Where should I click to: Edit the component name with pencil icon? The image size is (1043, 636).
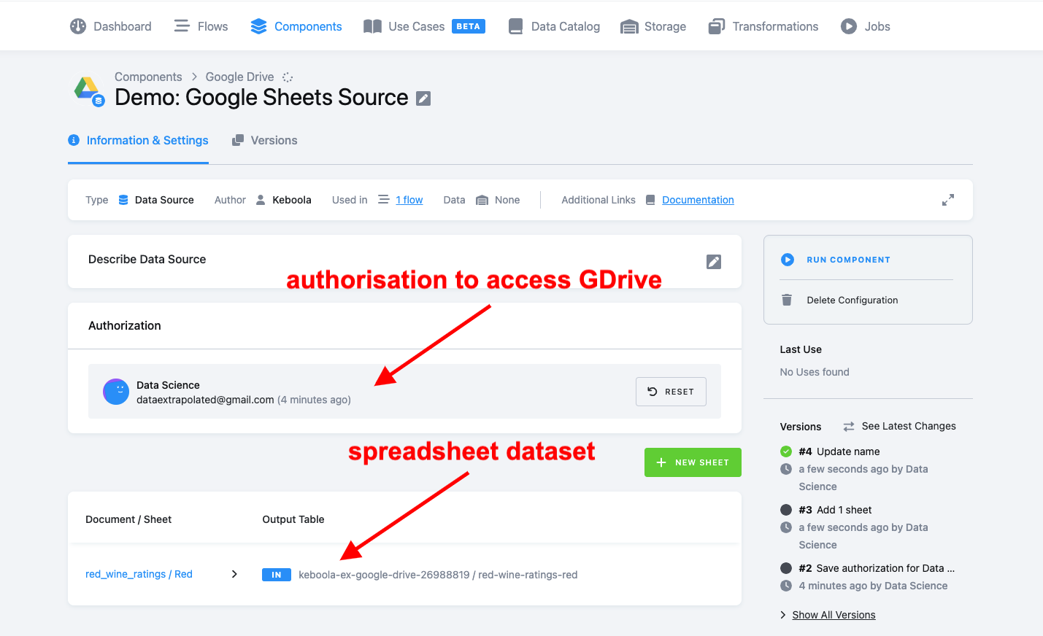pos(422,98)
